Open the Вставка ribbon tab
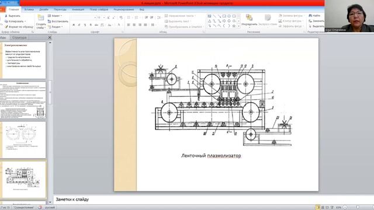The image size is (374, 210). (x=29, y=9)
